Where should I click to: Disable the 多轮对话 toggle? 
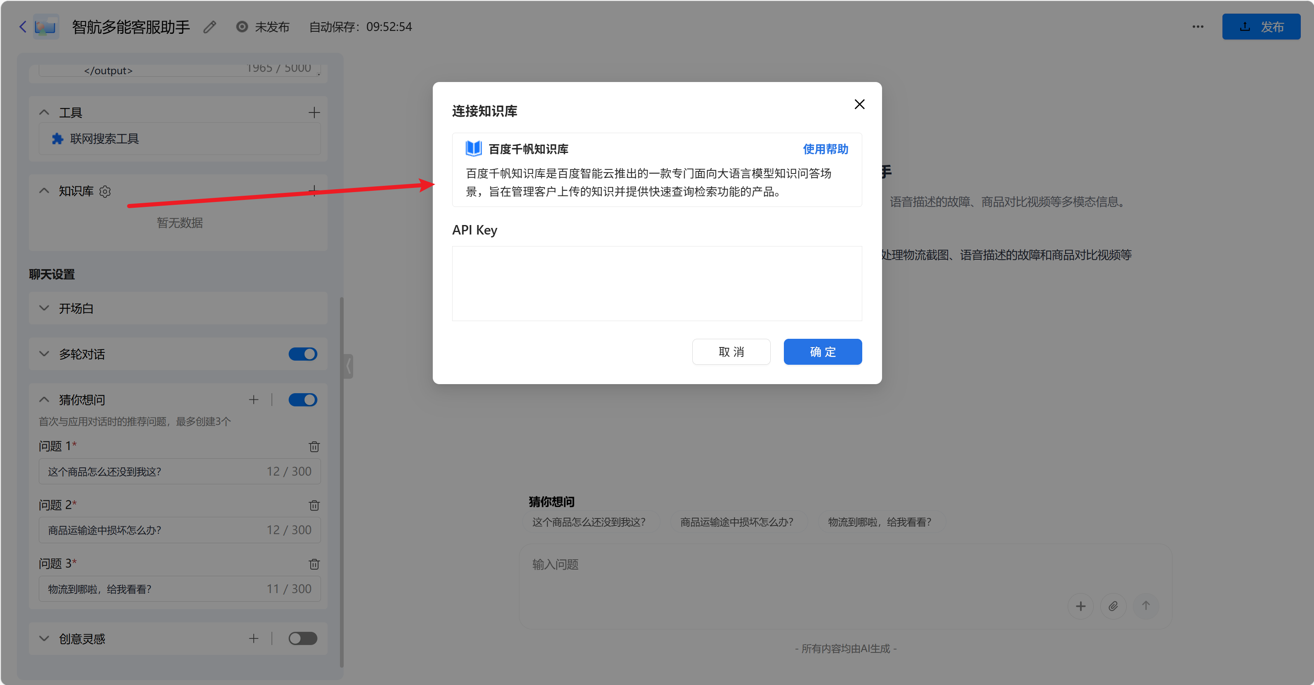click(302, 354)
